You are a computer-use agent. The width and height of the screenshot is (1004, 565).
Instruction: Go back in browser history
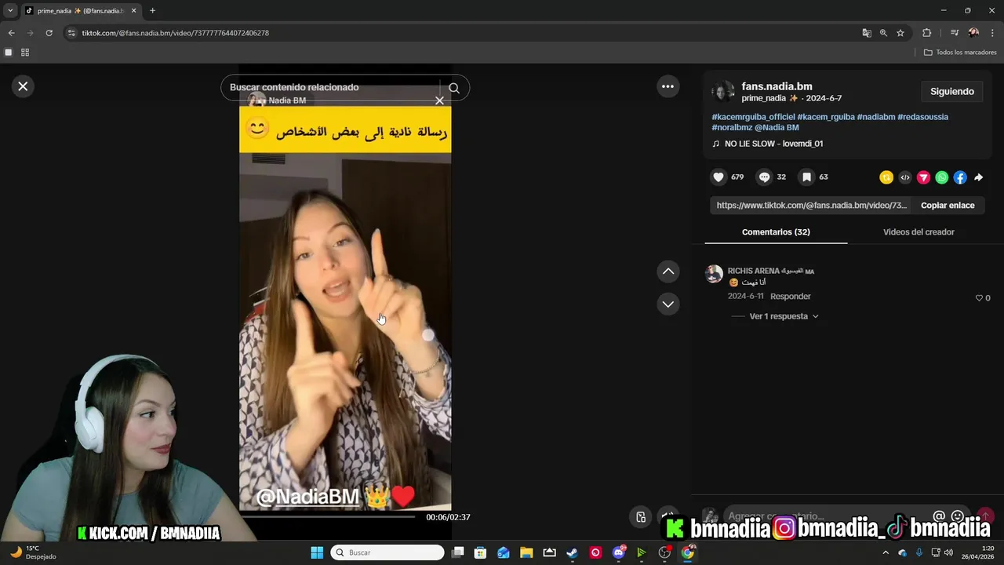pyautogui.click(x=11, y=33)
